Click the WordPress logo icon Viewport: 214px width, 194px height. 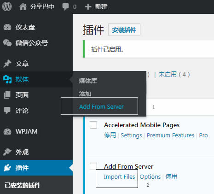point(7,6)
